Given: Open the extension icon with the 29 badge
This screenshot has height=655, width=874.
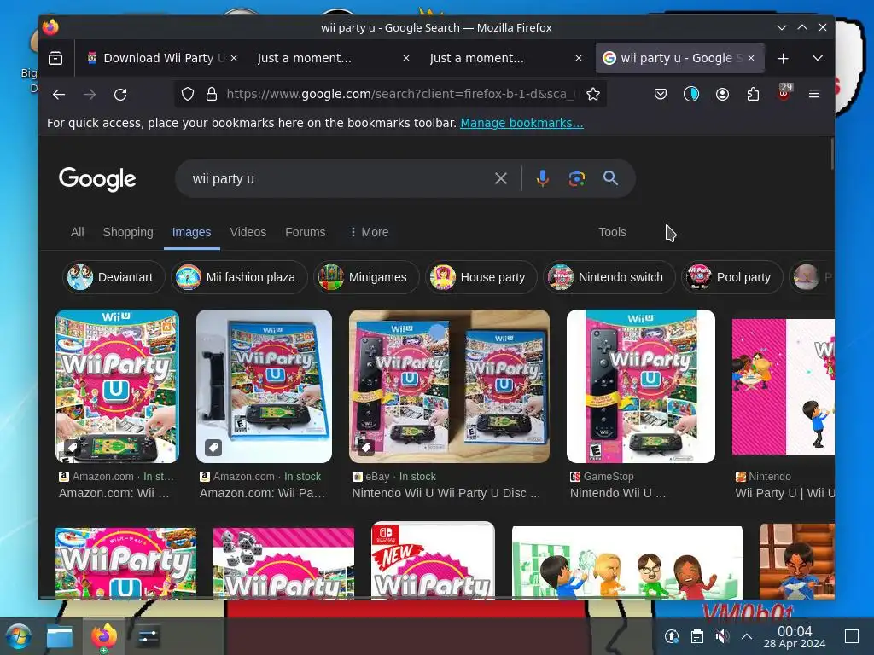Looking at the screenshot, I should point(784,92).
